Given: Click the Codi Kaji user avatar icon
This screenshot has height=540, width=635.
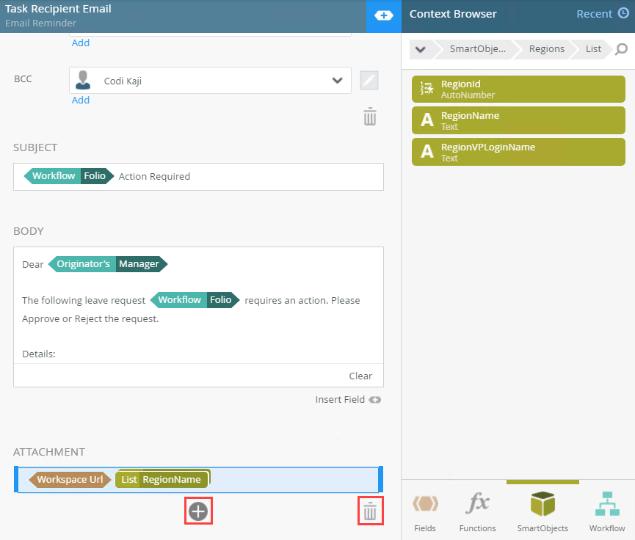Looking at the screenshot, I should (x=83, y=80).
